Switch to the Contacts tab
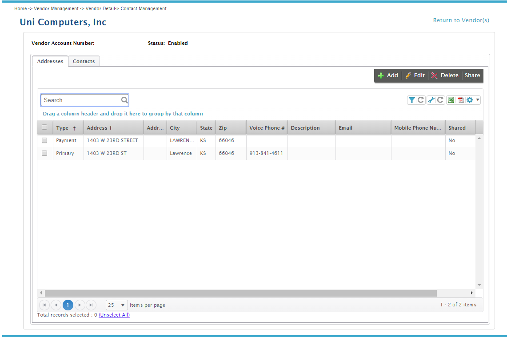The width and height of the screenshot is (507, 337). 84,61
